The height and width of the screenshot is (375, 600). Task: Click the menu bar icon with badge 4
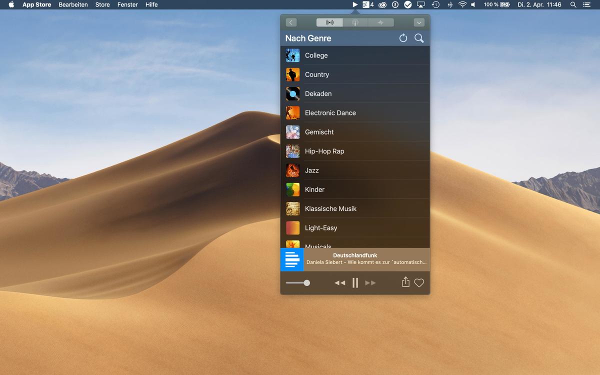368,4
